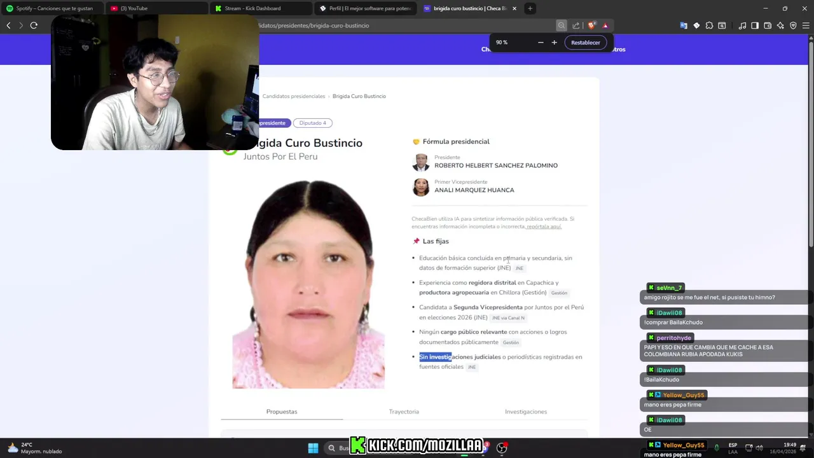This screenshot has height=458, width=814.
Task: Select the Trayectoria tab
Action: [404, 412]
